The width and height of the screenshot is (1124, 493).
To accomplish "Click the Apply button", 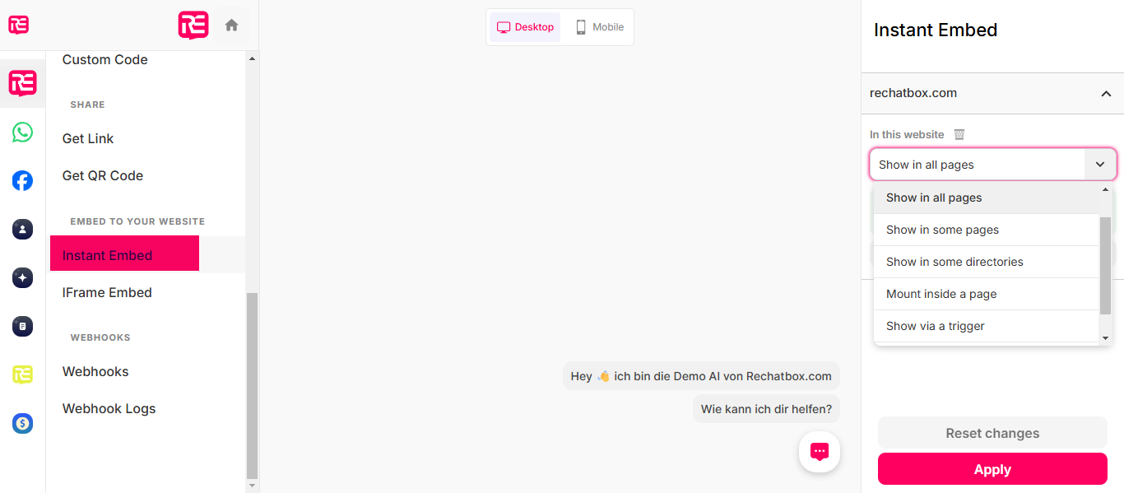I will coord(992,469).
